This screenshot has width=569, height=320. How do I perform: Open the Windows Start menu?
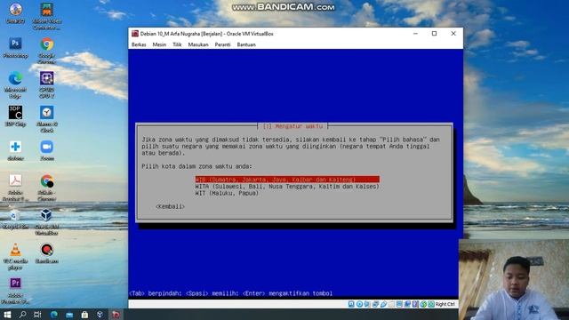(7, 315)
